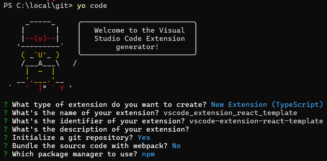Click the yellow 'yo' command text
This screenshot has height=161, width=327.
click(x=81, y=6)
